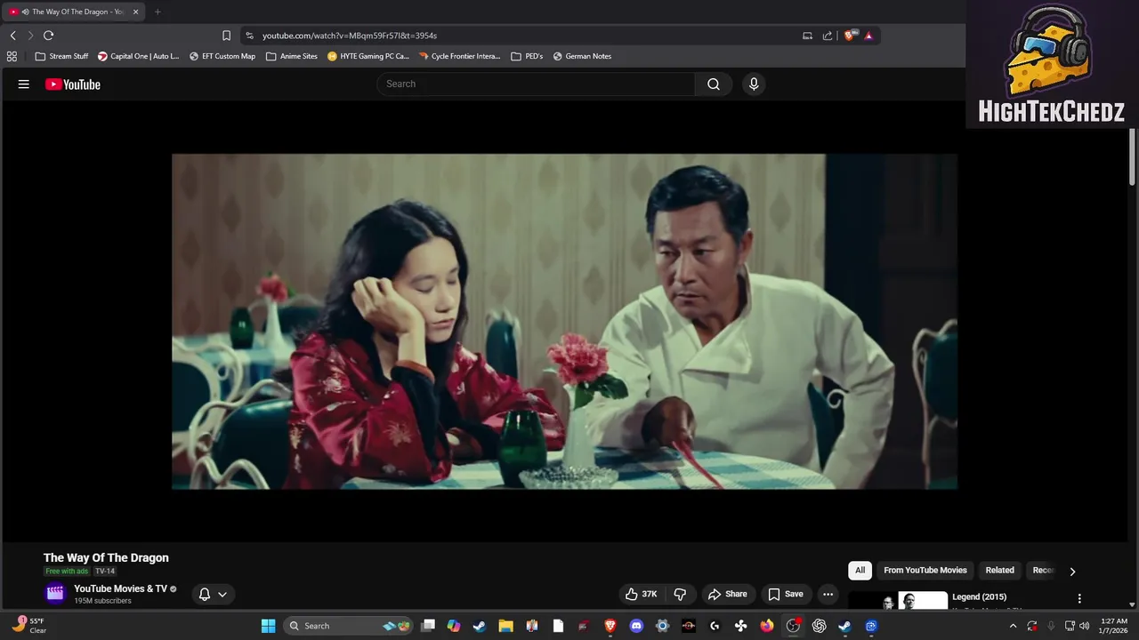Click in Windows taskbar search box
Image resolution: width=1139 pixels, height=640 pixels.
tap(349, 626)
